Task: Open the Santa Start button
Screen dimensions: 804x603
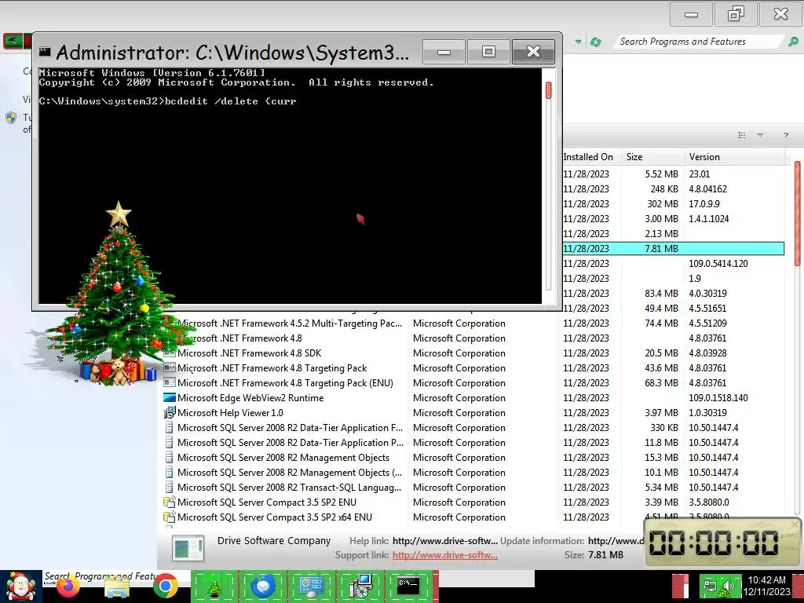Action: [x=20, y=587]
